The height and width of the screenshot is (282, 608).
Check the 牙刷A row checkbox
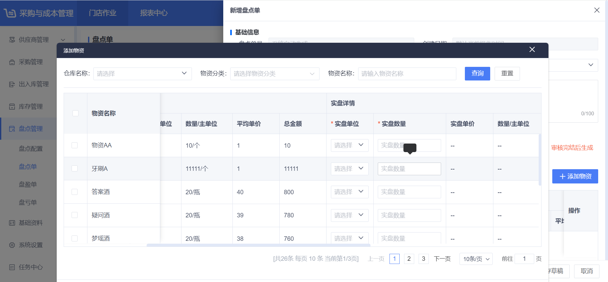click(x=75, y=168)
